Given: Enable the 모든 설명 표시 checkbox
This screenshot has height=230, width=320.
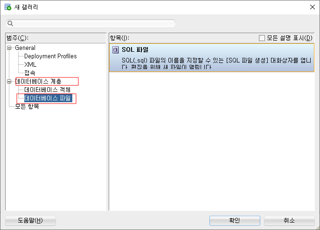Looking at the screenshot, I should click(x=262, y=38).
